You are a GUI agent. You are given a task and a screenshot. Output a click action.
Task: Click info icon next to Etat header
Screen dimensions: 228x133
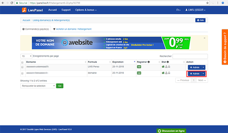(168, 62)
